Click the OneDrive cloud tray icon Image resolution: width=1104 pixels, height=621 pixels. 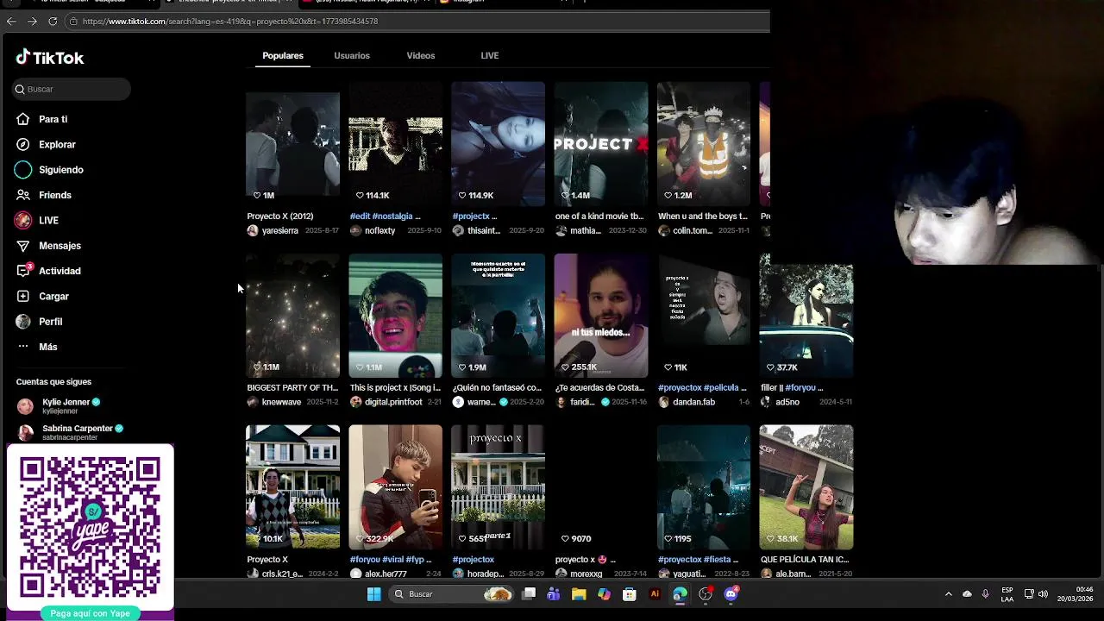click(967, 594)
